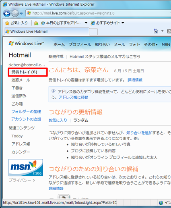Open the 迷惑メール junk folder
Screen dimensions: 171x208
tap(21, 80)
